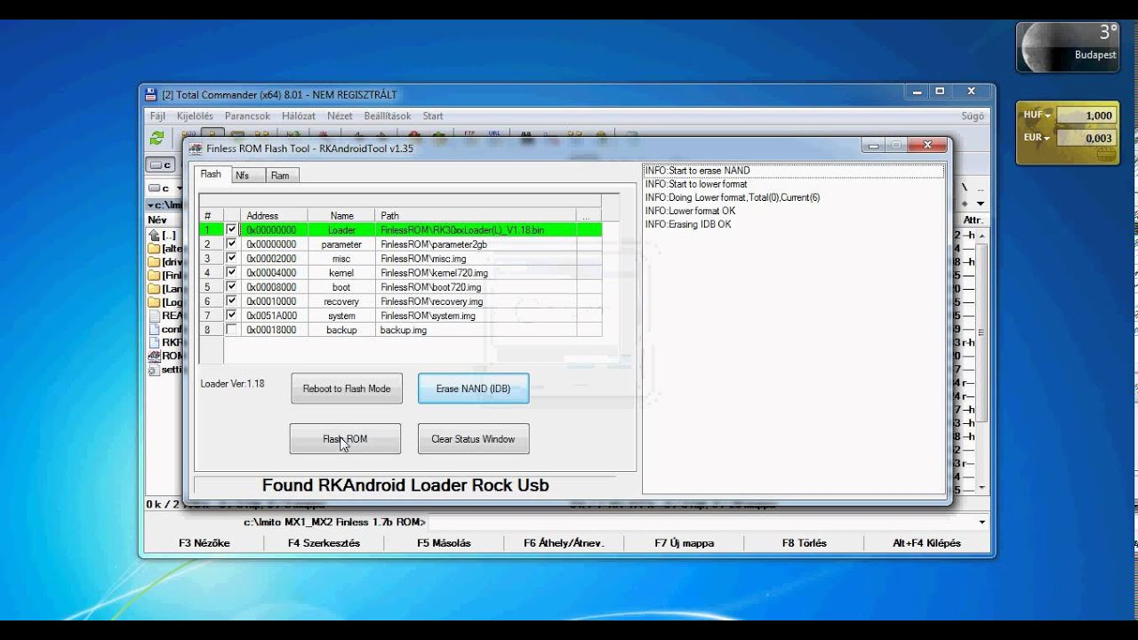Select log line 'INFO:Erasing IDB OK'
This screenshot has width=1138, height=640.
pyautogui.click(x=688, y=225)
